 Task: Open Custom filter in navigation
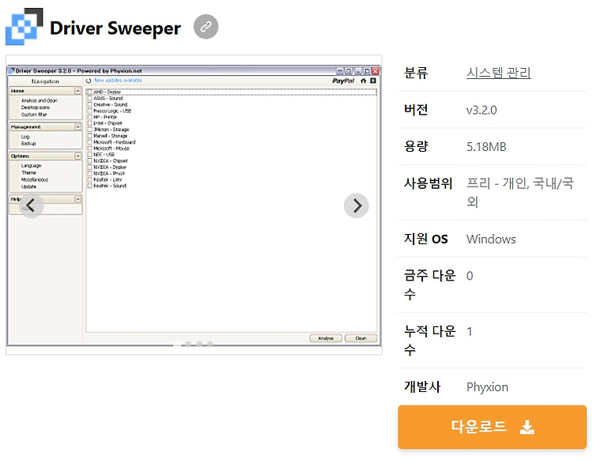pos(34,115)
